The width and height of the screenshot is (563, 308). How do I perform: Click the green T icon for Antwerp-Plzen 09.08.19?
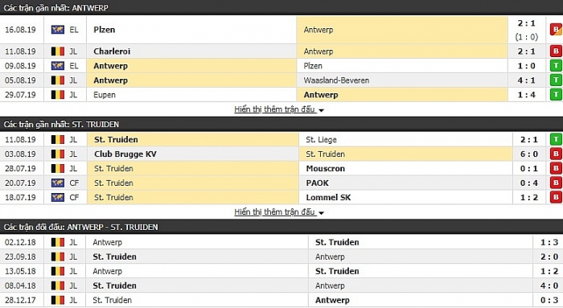click(556, 66)
